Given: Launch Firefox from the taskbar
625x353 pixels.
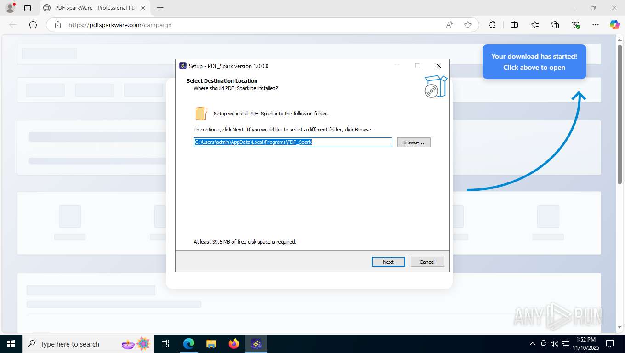Looking at the screenshot, I should point(234,344).
